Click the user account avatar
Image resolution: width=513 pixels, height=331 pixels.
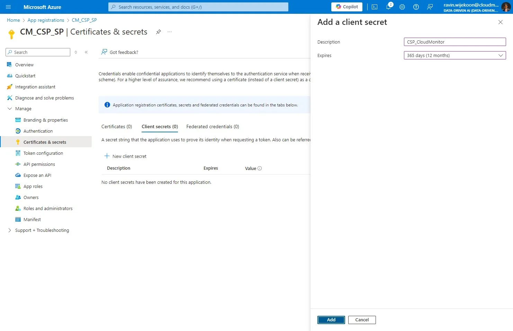pos(506,7)
